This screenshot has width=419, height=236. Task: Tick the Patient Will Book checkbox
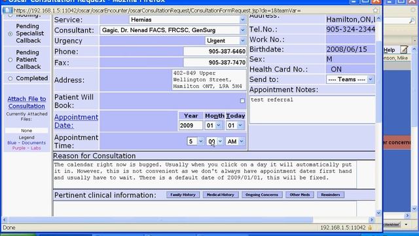242,101
